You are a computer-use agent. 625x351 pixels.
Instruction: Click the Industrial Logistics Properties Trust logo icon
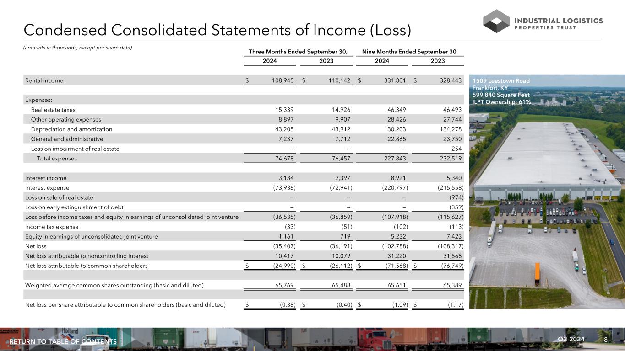[496, 21]
